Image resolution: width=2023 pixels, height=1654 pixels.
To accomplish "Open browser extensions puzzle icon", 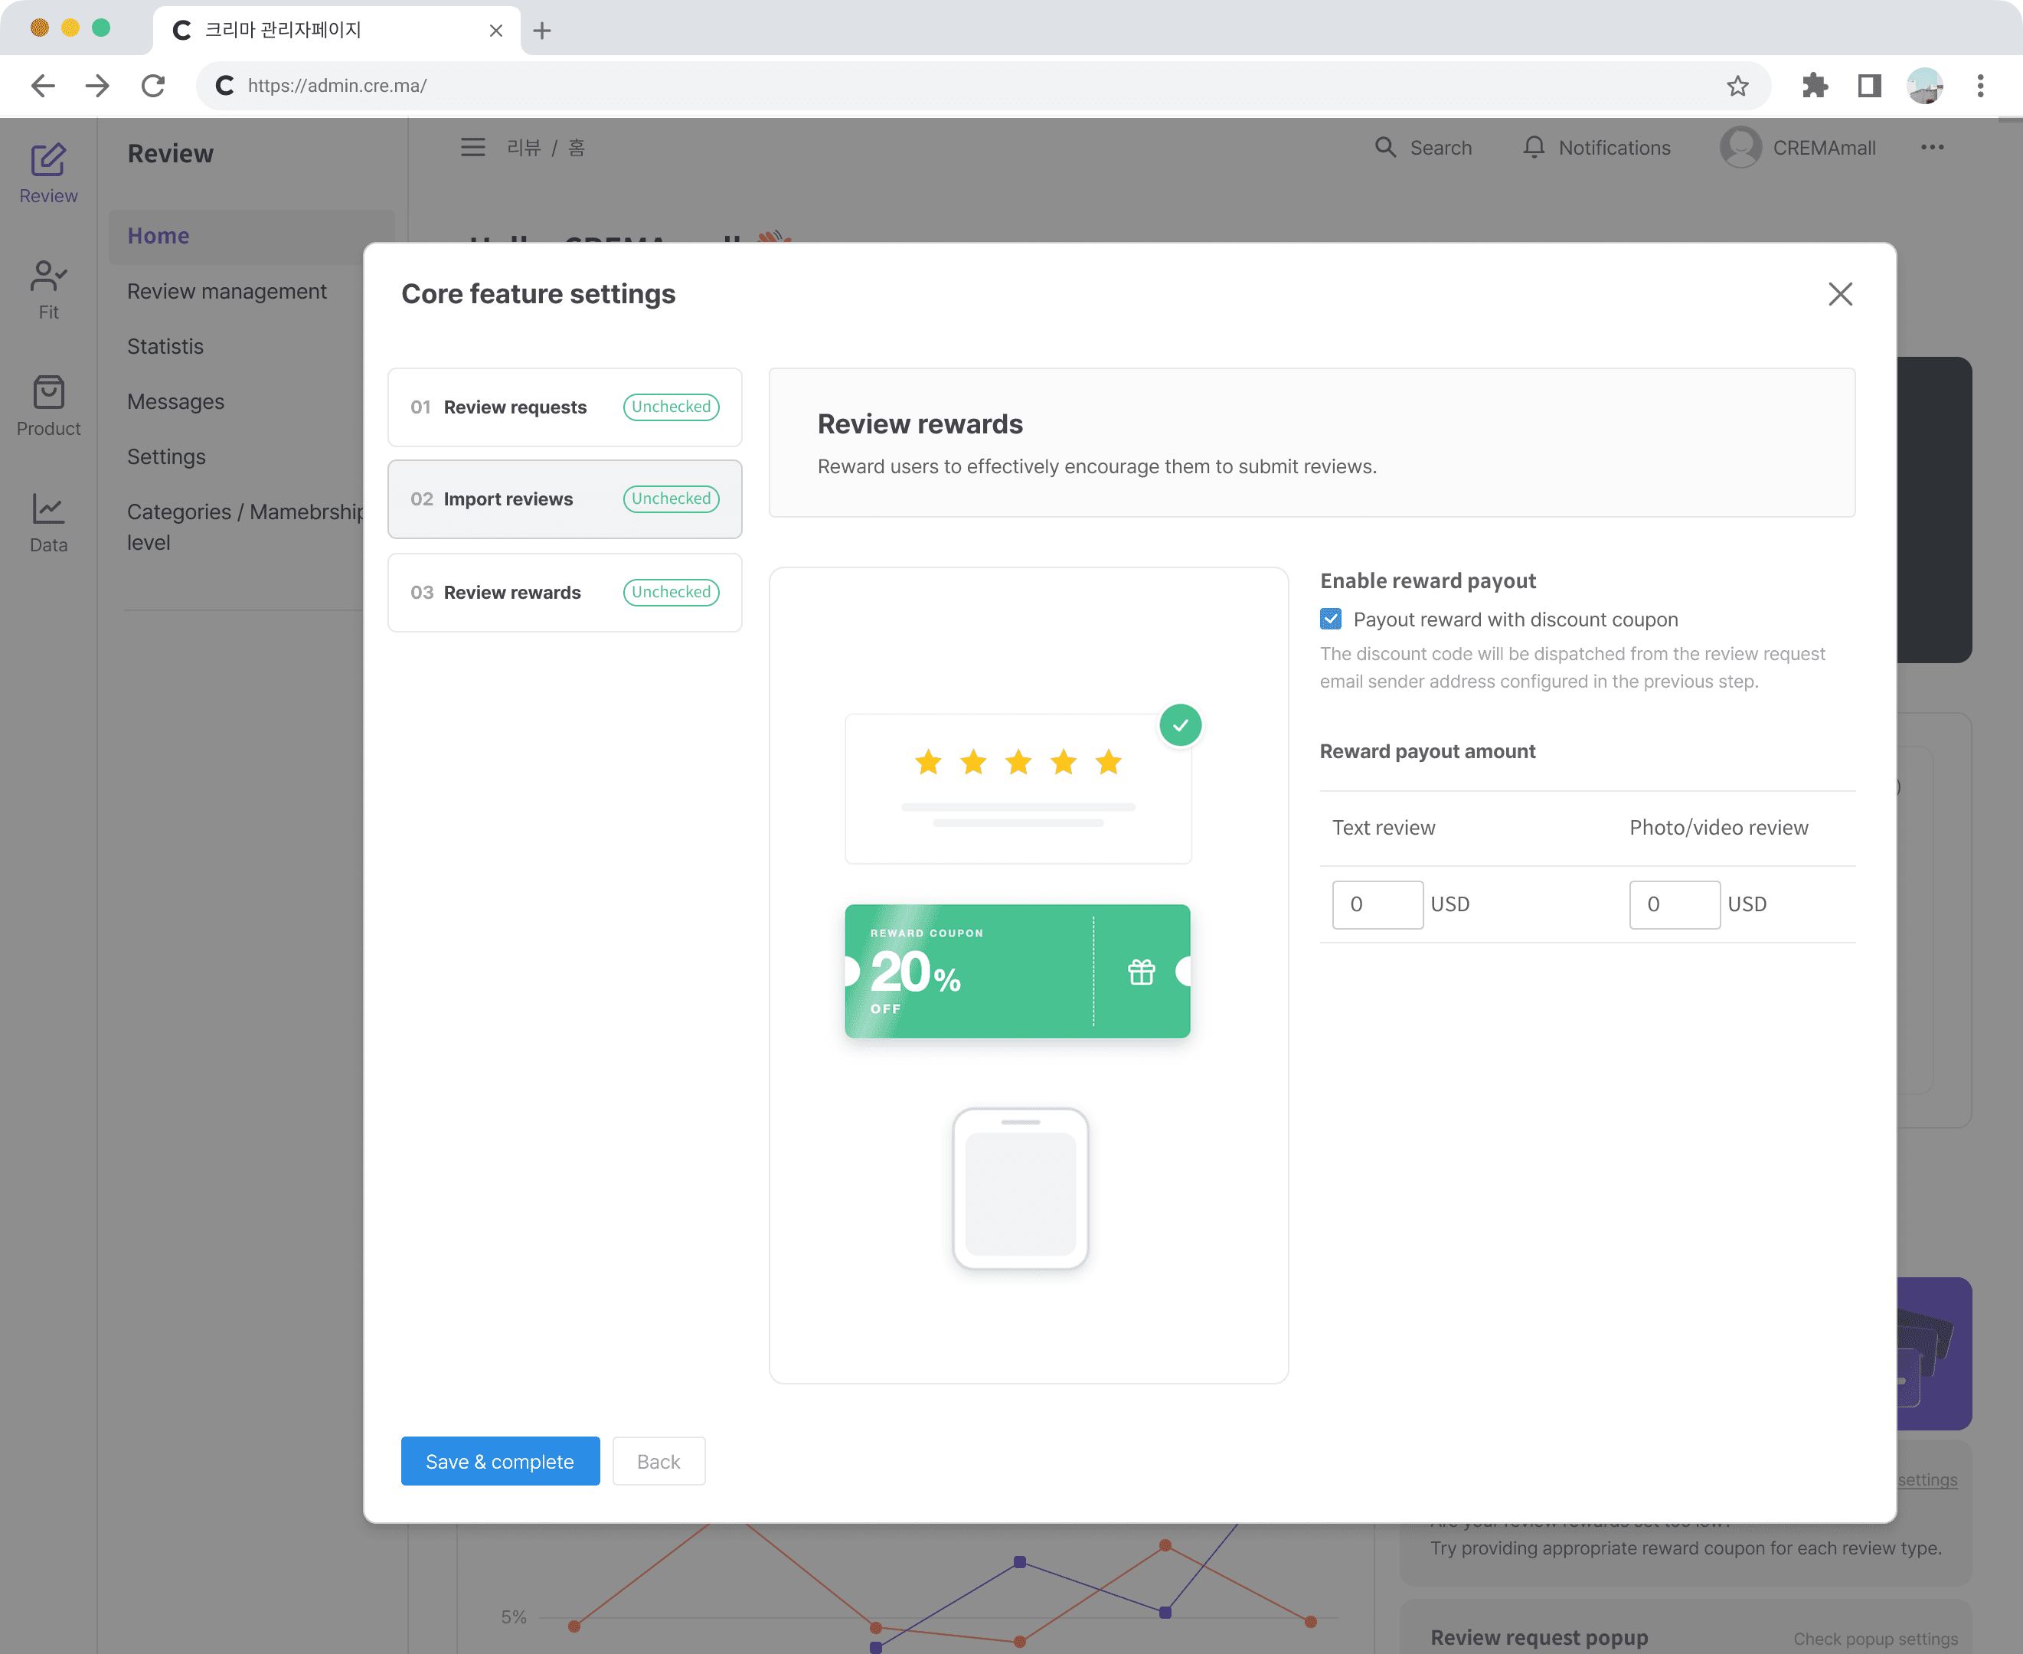I will coord(1814,86).
